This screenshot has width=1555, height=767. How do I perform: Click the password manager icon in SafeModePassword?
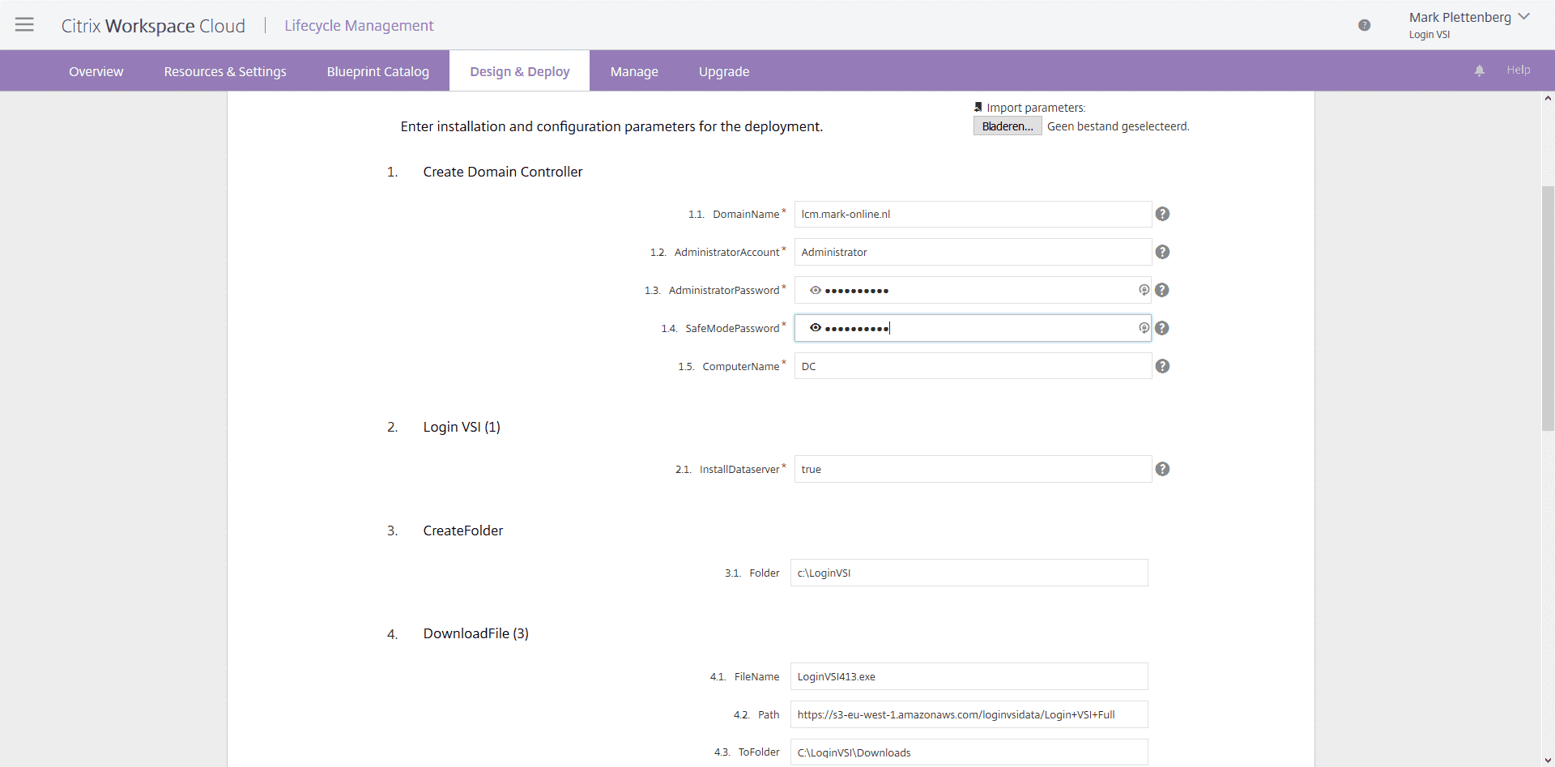click(x=1144, y=328)
